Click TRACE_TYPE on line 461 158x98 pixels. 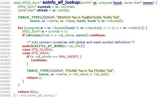(38, 71)
